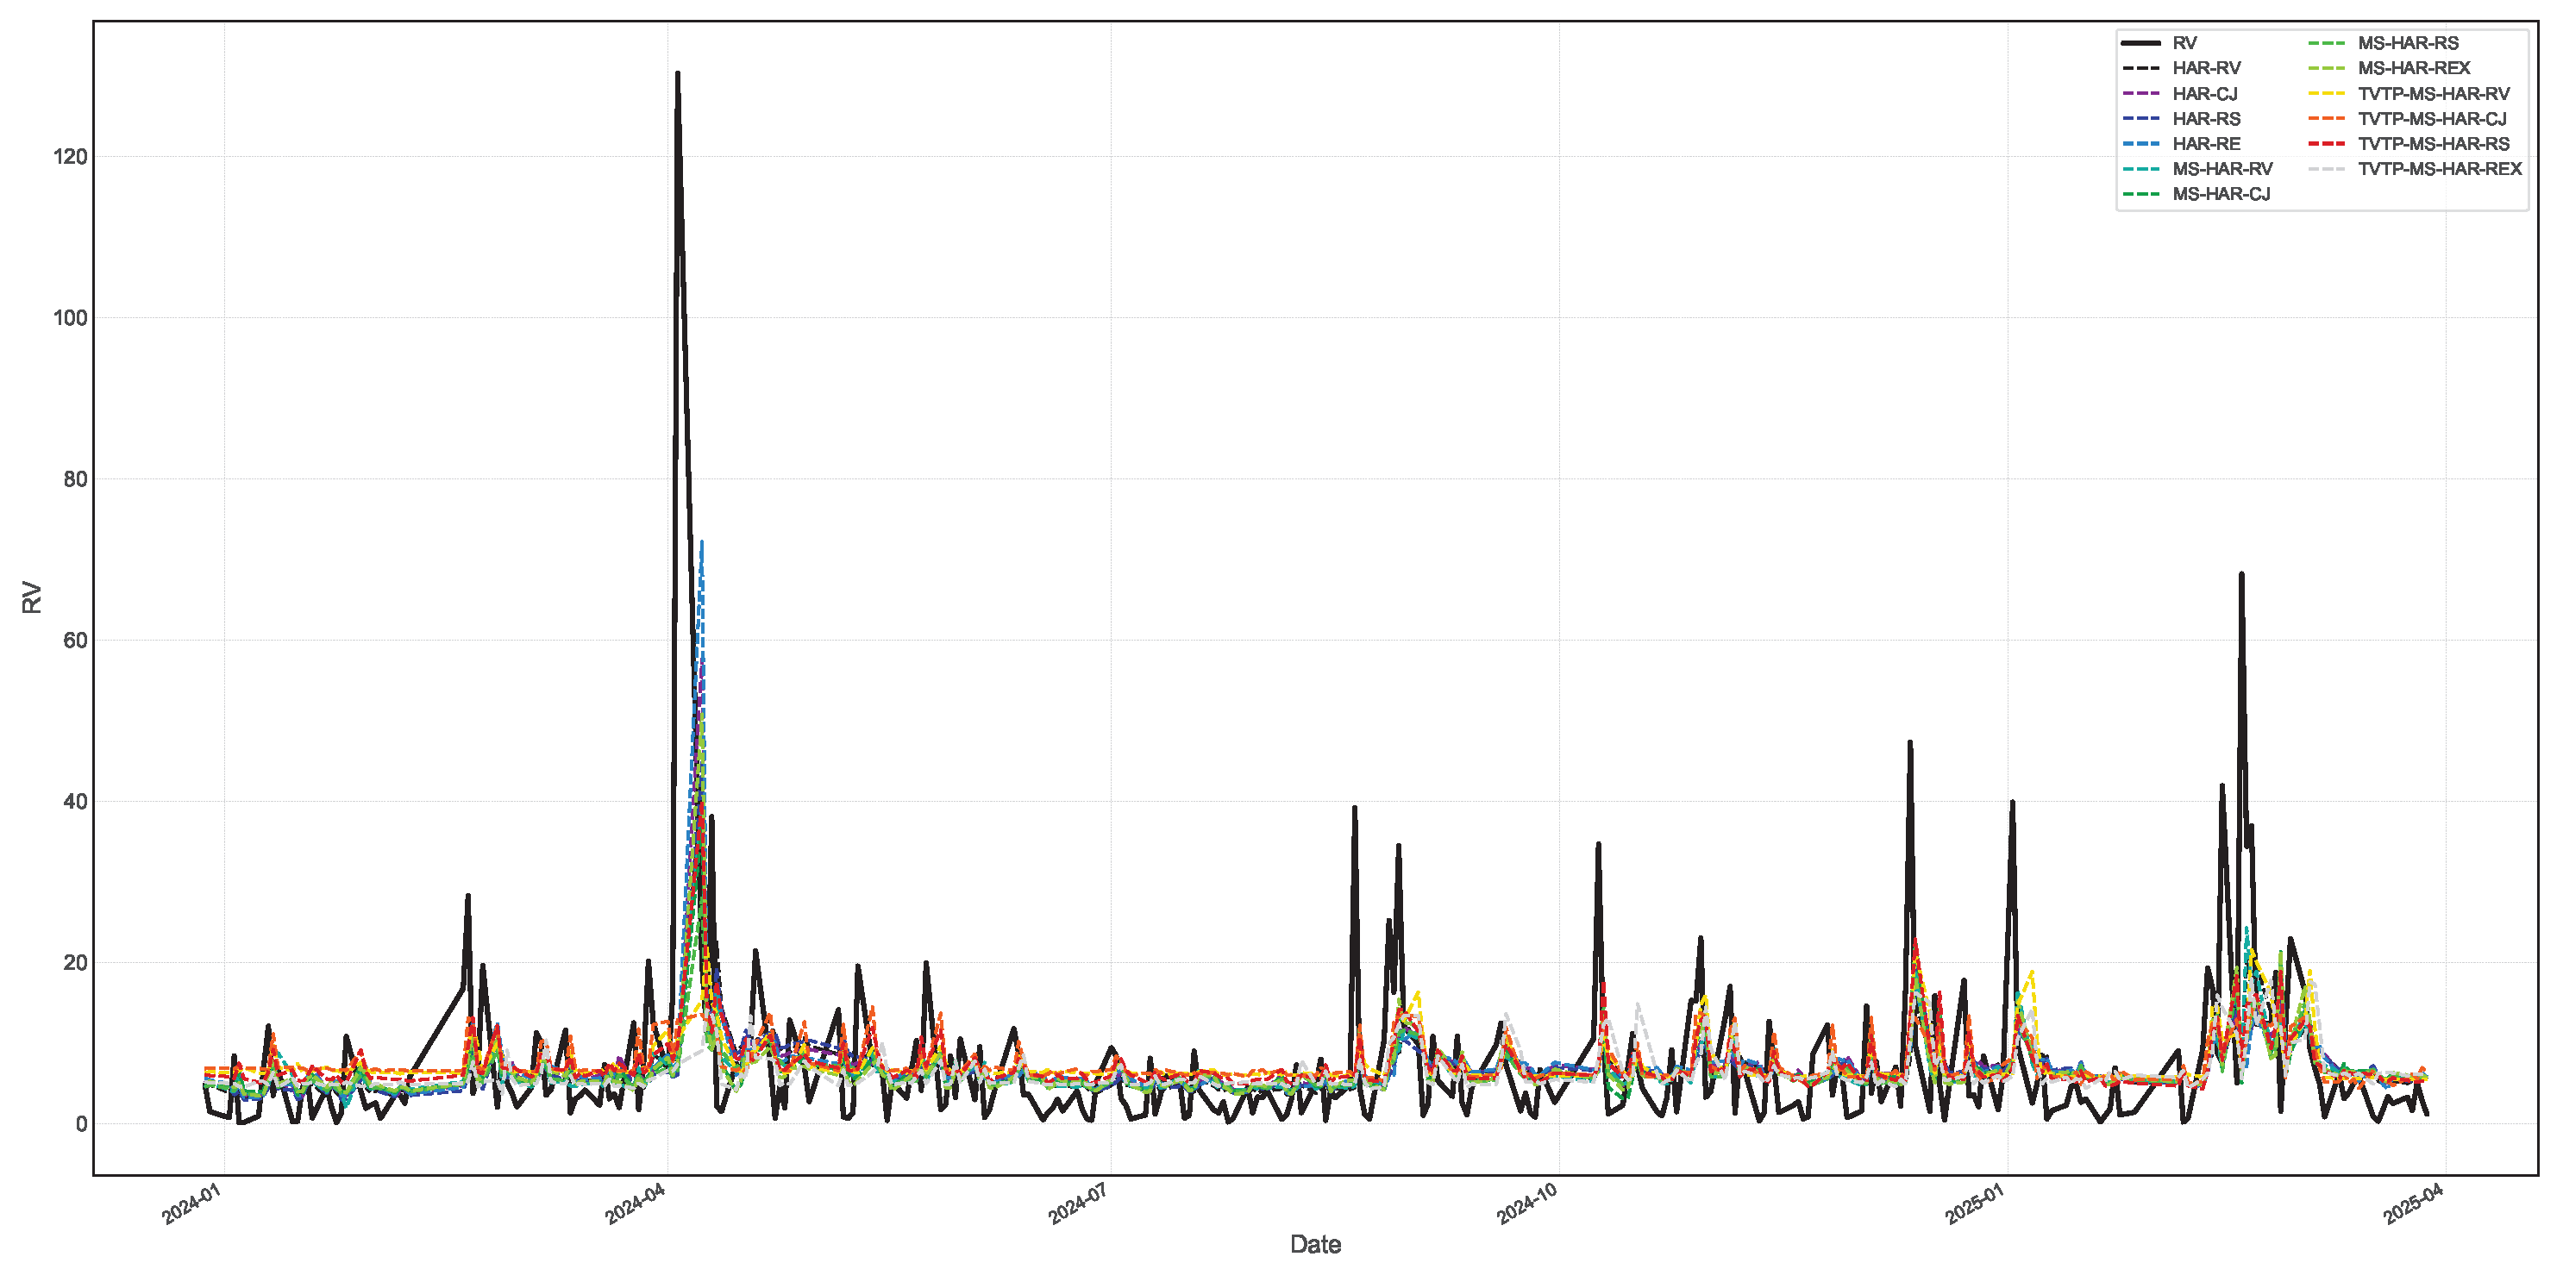Click the TVTP-MS-HAR-REX legend label
The image size is (2563, 1263).
2440,169
